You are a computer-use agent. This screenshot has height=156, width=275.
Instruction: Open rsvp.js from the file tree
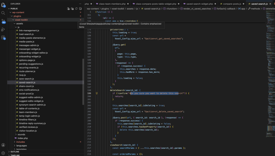(x=22, y=75)
